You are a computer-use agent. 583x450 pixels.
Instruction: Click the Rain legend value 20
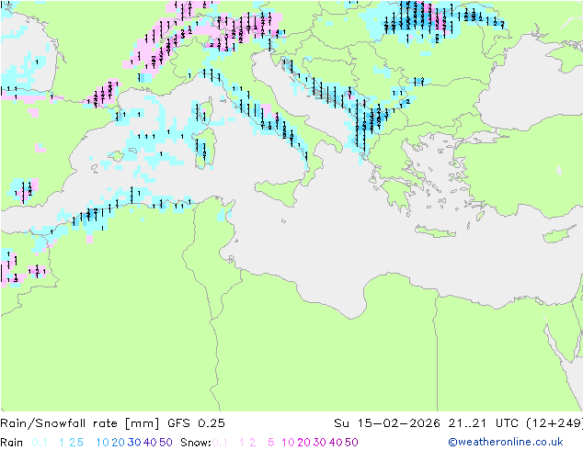[x=119, y=443]
